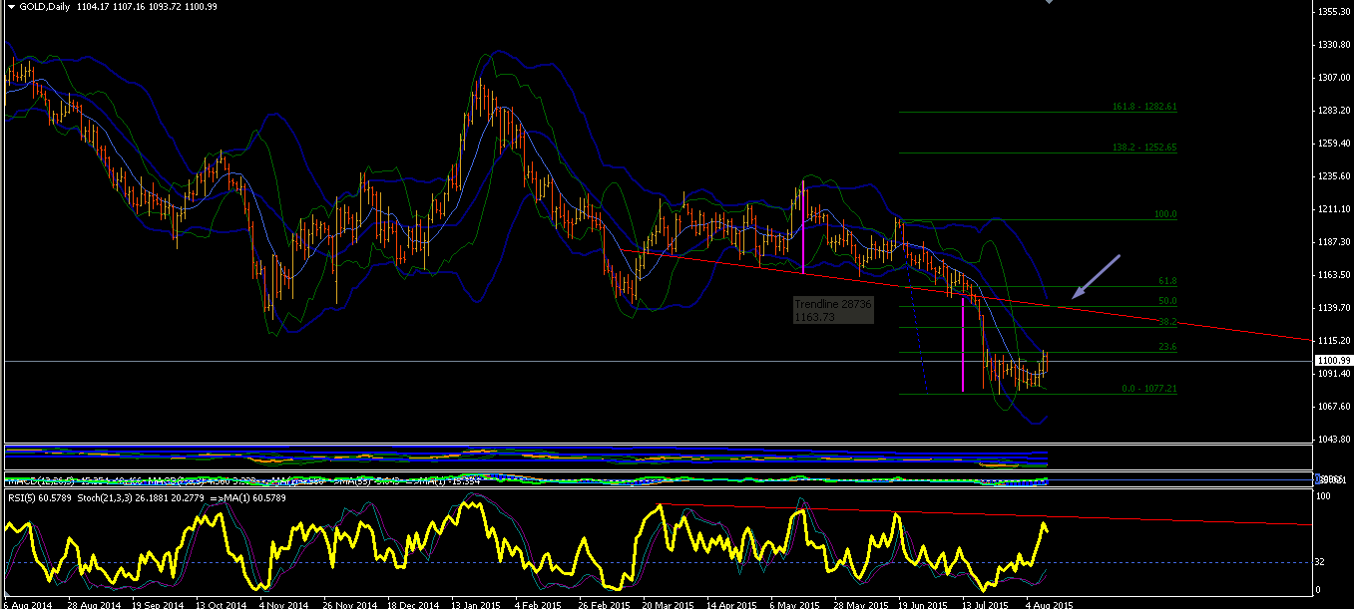Click the chart shift triangle marker at top
The height and width of the screenshot is (609, 1354).
[1048, 3]
